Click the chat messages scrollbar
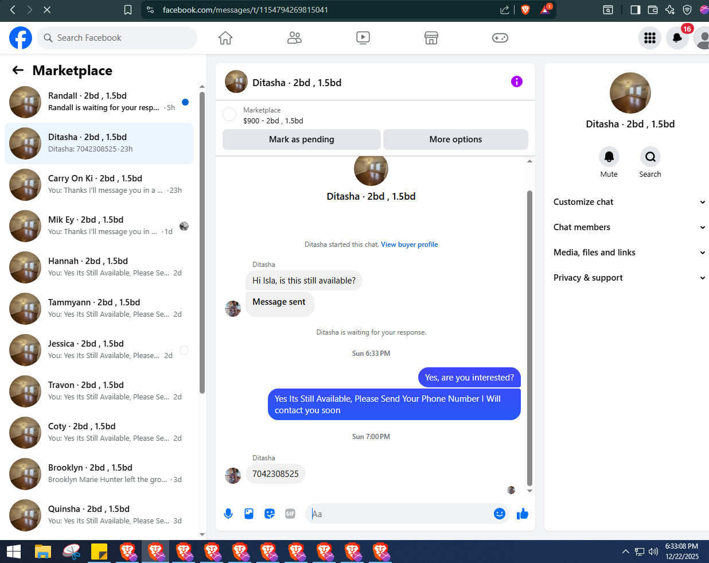The height and width of the screenshot is (563, 709). [x=529, y=338]
